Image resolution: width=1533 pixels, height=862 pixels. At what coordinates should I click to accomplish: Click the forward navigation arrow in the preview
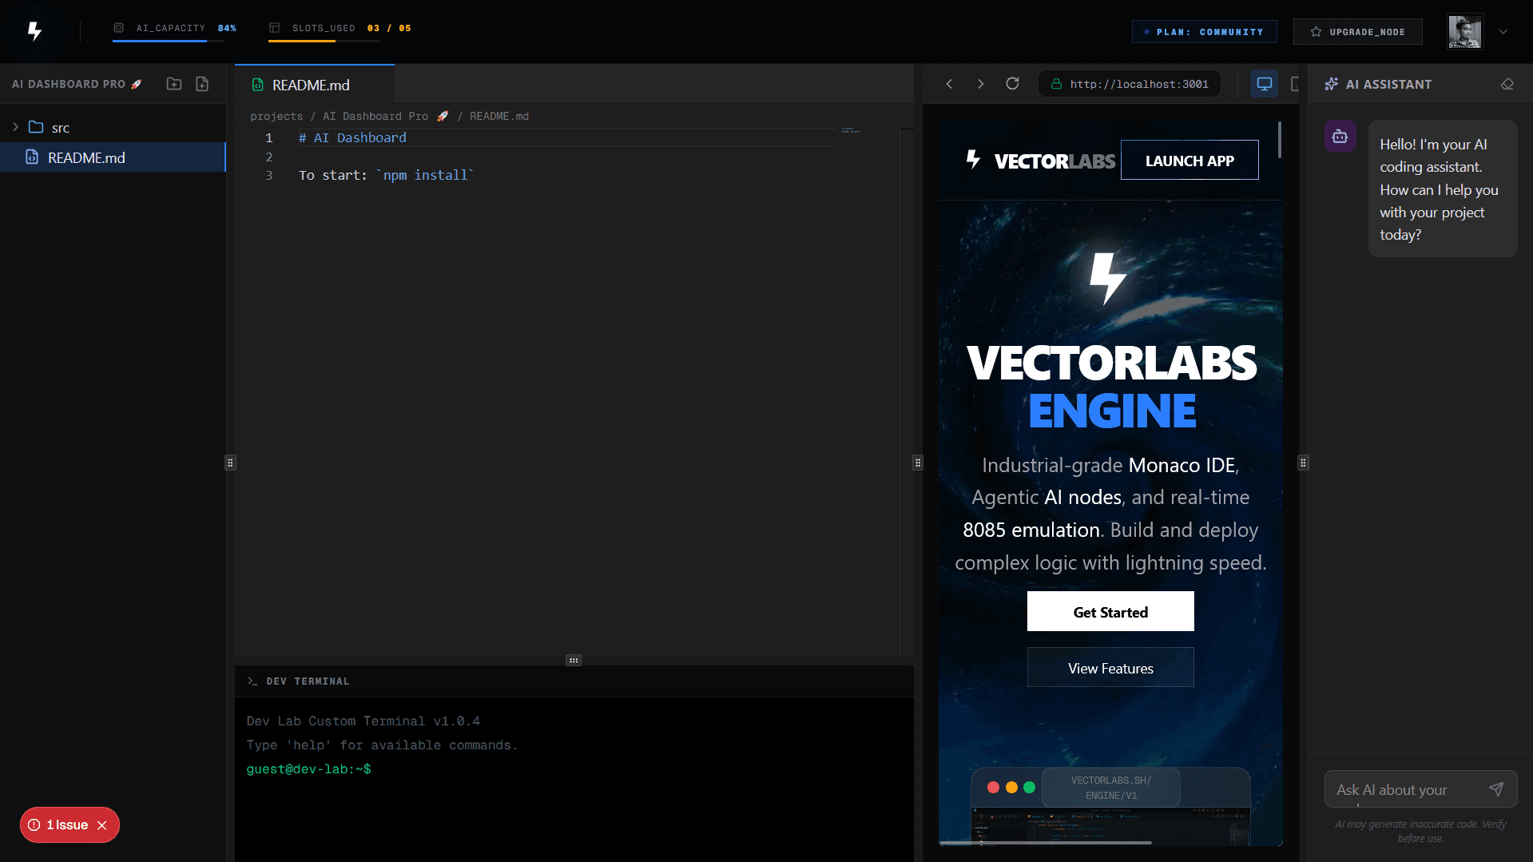click(x=980, y=83)
